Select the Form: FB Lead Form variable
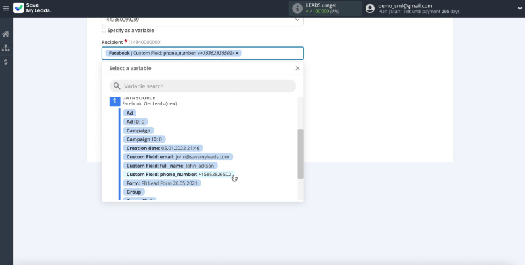 point(162,183)
